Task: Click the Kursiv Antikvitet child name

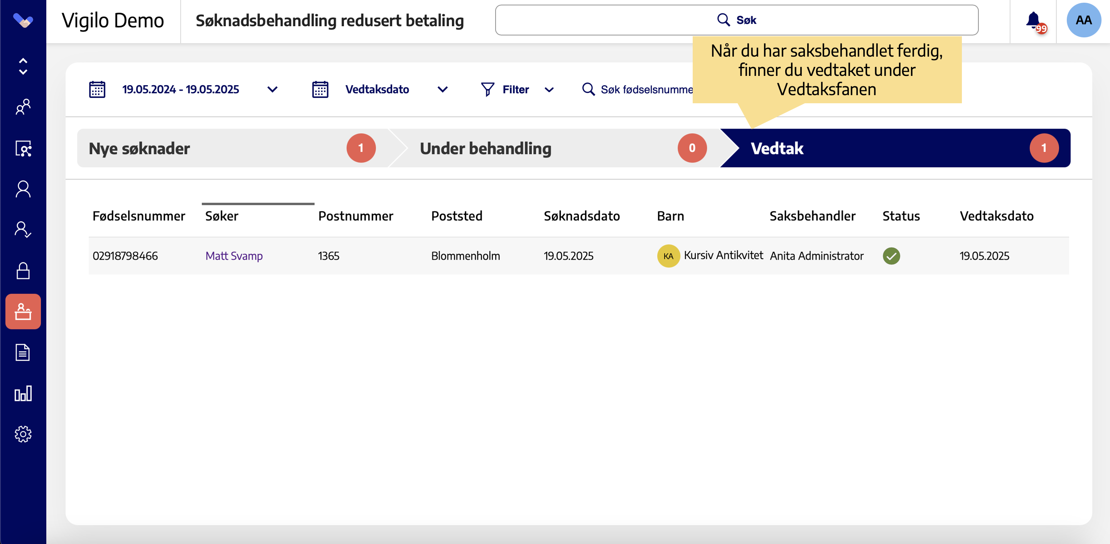Action: coord(723,255)
